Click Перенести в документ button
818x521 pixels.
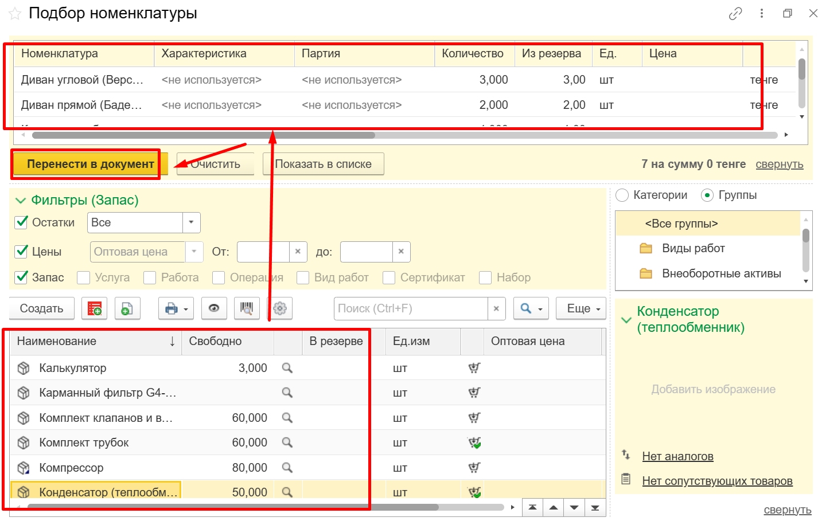(90, 164)
